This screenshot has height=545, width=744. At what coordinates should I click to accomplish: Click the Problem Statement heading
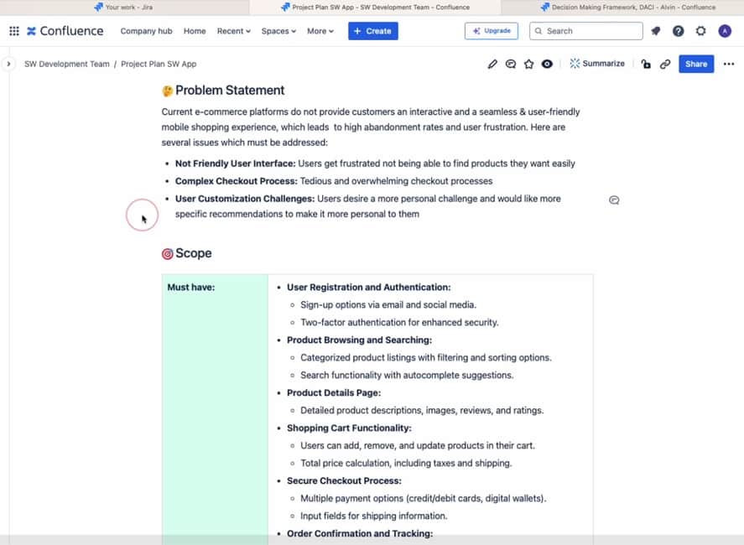230,90
